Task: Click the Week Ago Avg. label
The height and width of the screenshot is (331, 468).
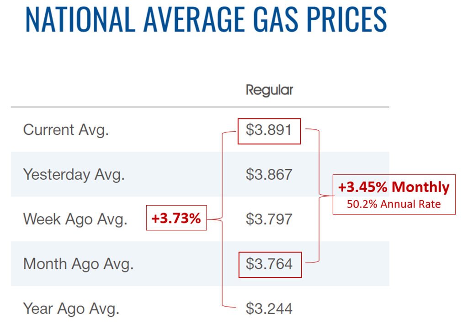Action: pos(75,219)
